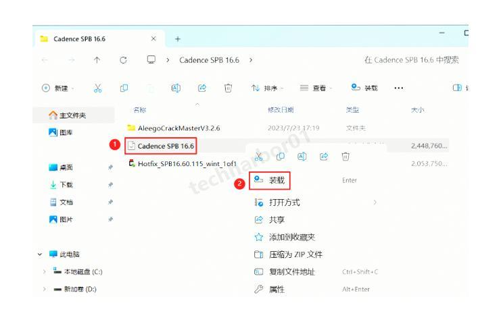Minimize the File Explorer window

click(x=442, y=33)
